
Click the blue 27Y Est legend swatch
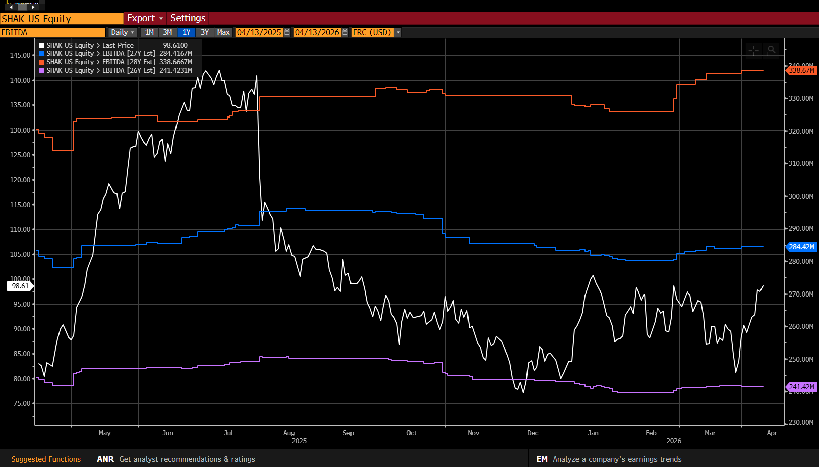41,53
